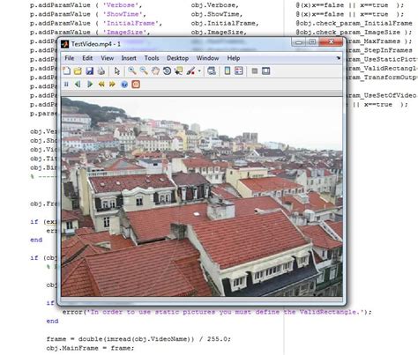Screen dimensions: 418x355
Task: Fast forward using yellow double-right arrows
Action: (112, 85)
